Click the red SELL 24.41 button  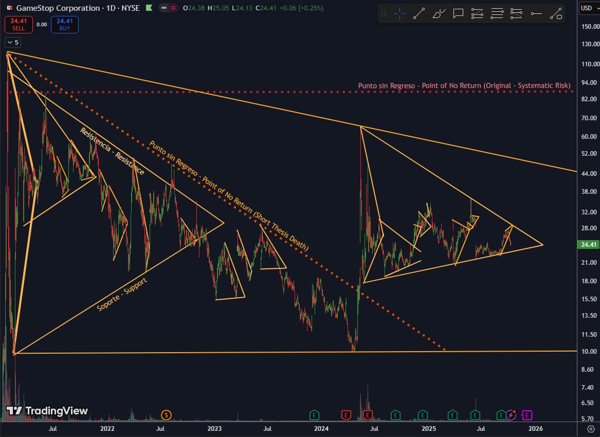tap(19, 25)
